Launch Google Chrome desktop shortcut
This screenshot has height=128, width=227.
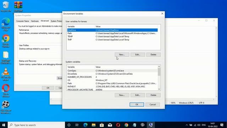(x=6, y=41)
